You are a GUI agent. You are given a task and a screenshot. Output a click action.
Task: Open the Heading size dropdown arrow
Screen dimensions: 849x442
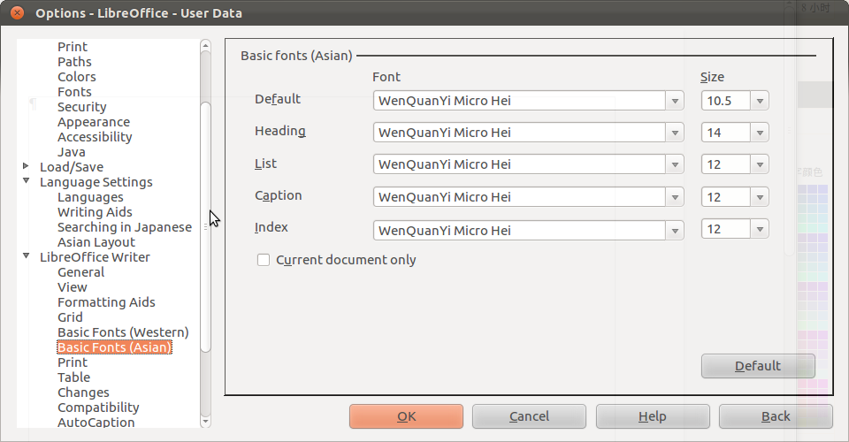[760, 133]
